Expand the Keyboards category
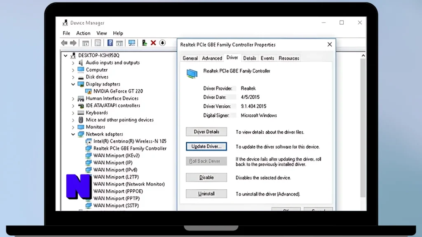Screen dimensions: 422x237 tap(73, 113)
